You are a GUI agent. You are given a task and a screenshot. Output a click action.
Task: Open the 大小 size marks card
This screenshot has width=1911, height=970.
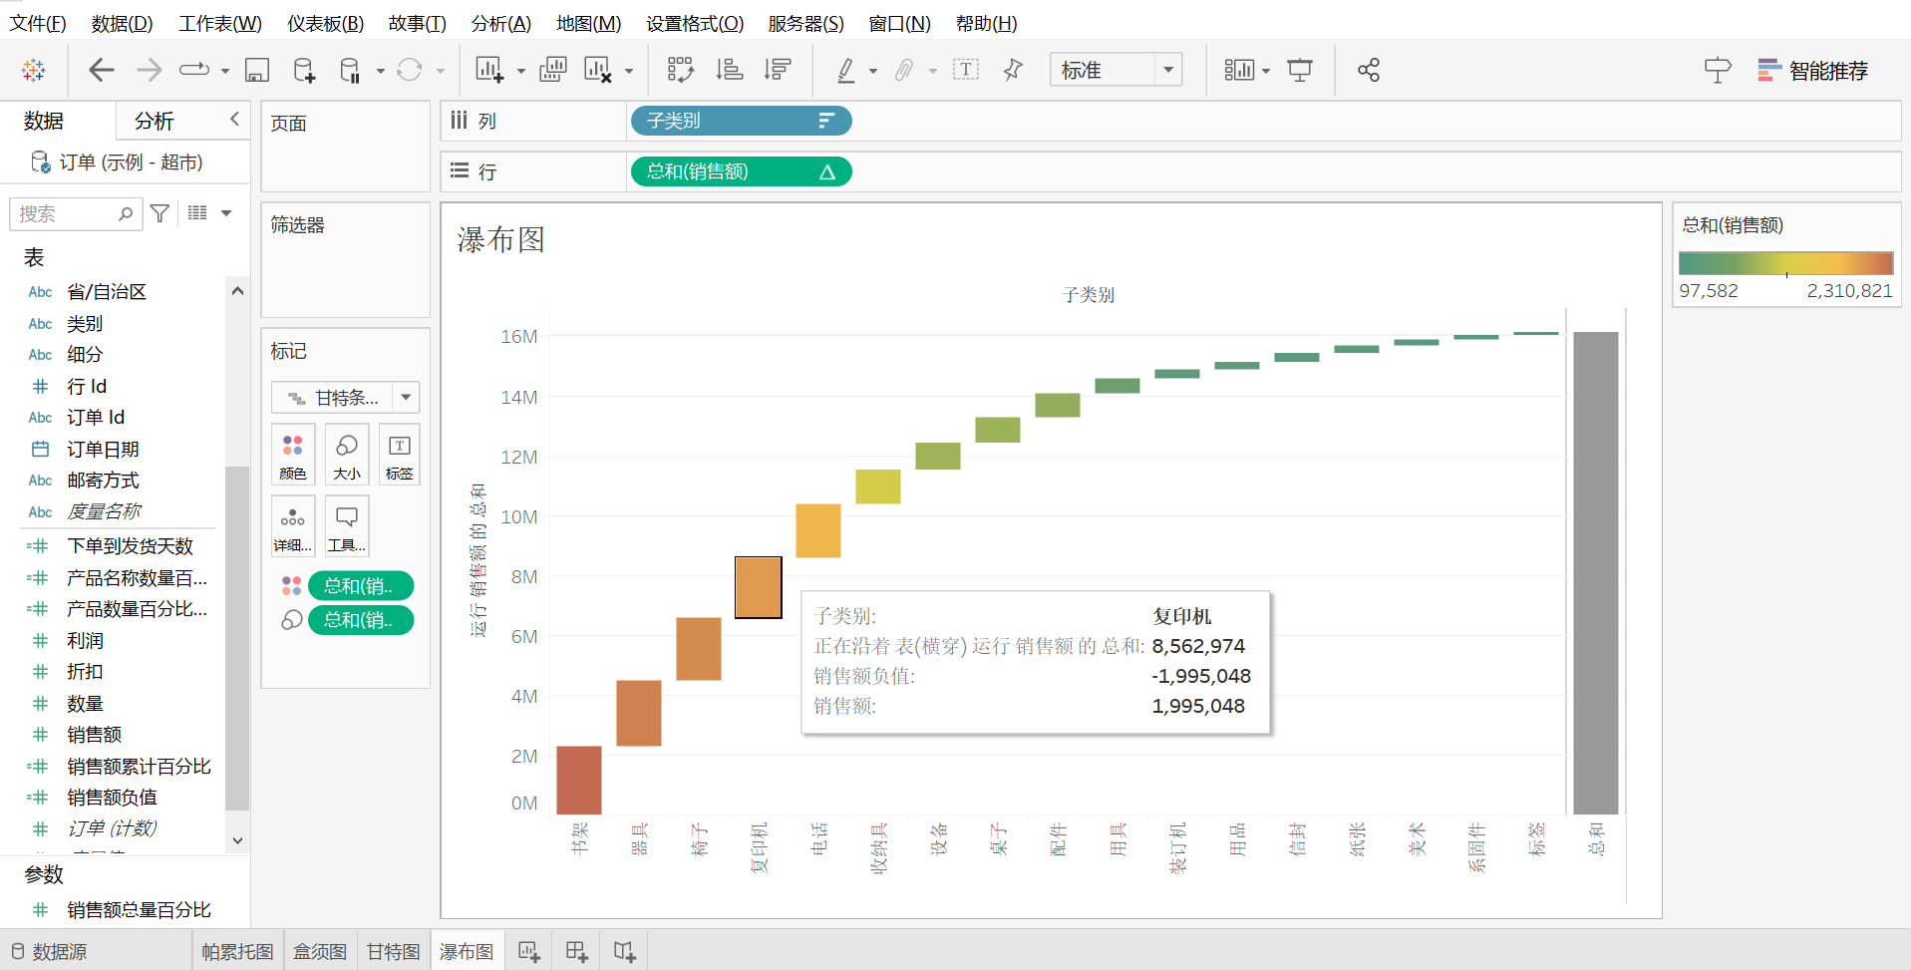[347, 455]
